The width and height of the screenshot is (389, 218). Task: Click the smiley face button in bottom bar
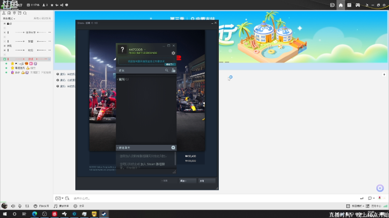click(35, 206)
